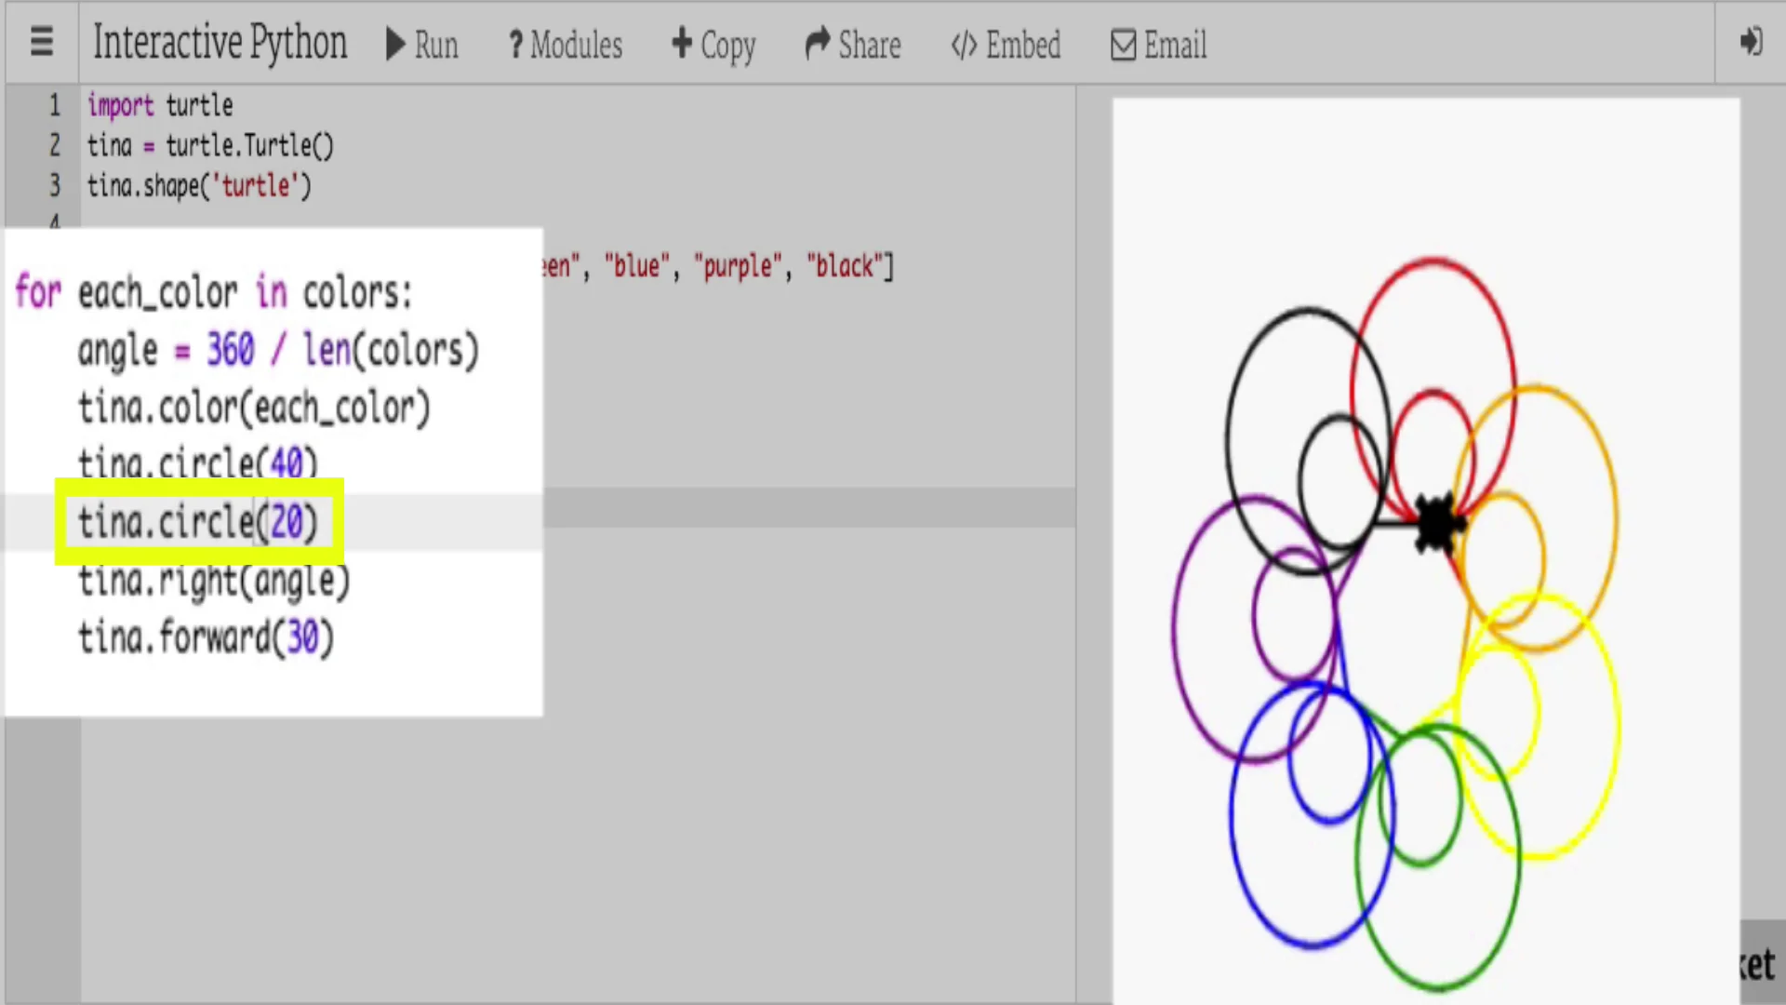Click the tina.forward(30) code line
1786x1005 pixels.
click(205, 638)
